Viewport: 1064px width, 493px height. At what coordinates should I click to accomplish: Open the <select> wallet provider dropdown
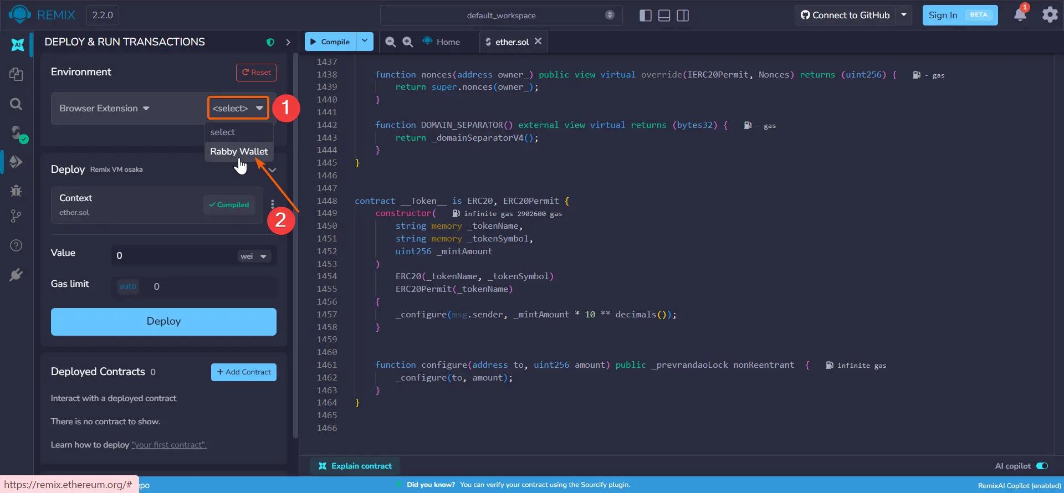pyautogui.click(x=238, y=108)
